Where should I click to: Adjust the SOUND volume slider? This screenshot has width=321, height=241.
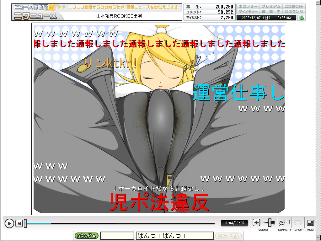[x=269, y=223]
